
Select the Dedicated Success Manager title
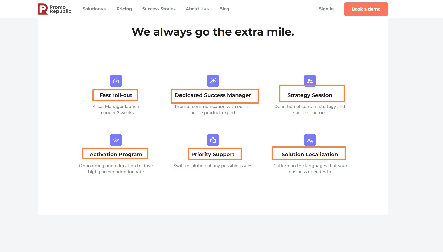(x=213, y=95)
